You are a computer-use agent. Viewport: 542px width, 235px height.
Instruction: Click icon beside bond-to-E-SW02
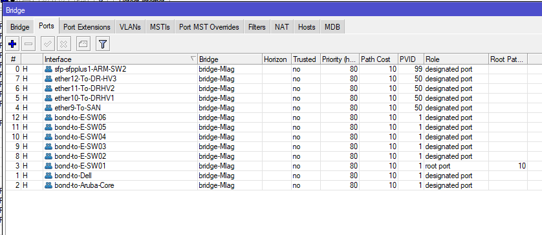coord(49,156)
